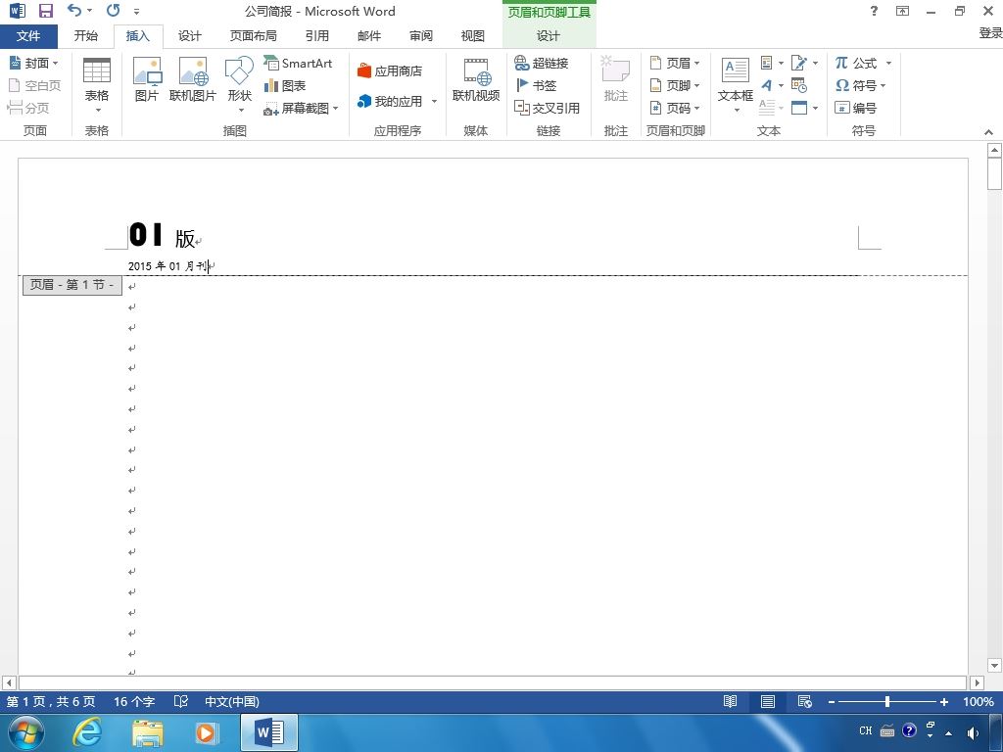Insert a cross-reference with 交叉引用
Screen dimensions: 1003x752
(547, 108)
